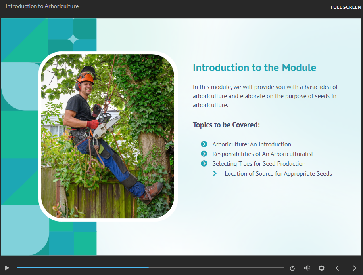Click the arrow icon beside 'Arboriculture: An Introduction'
This screenshot has height=275, width=363.
point(204,144)
